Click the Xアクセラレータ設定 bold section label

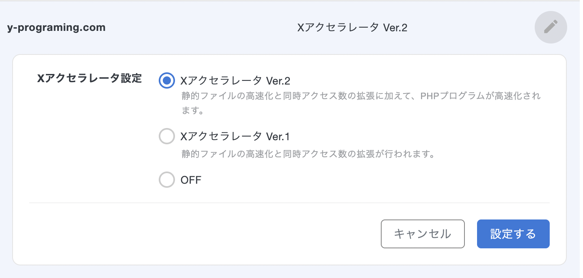(x=89, y=78)
